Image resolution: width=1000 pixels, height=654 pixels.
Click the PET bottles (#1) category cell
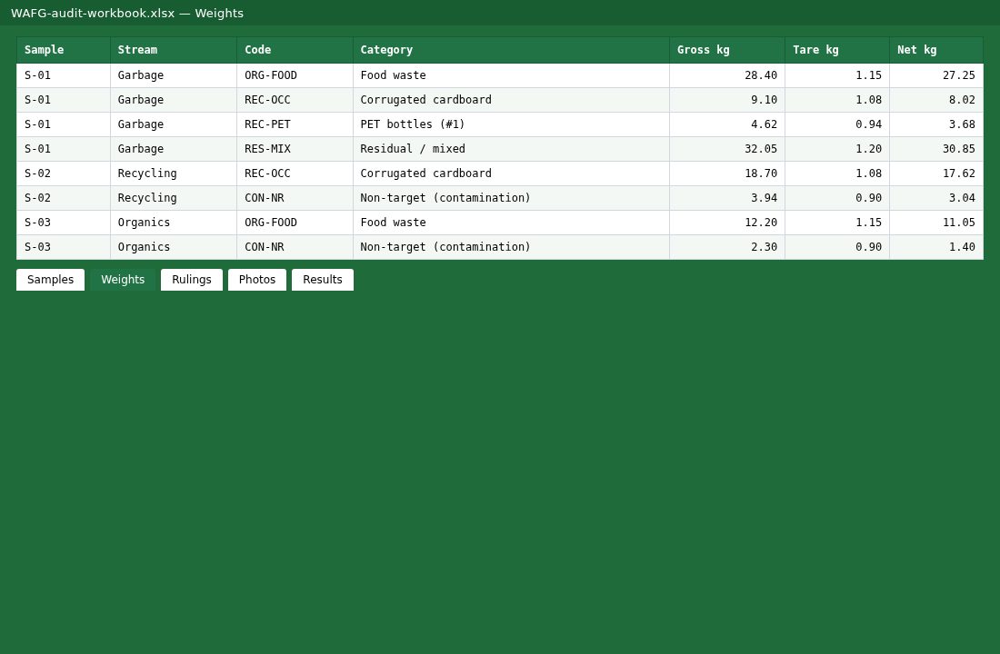(x=511, y=124)
